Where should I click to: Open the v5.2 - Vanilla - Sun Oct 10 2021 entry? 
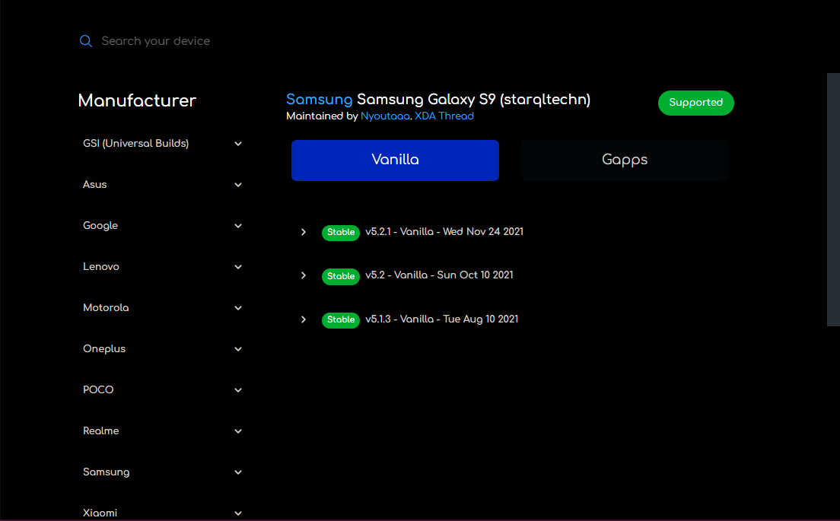439,275
